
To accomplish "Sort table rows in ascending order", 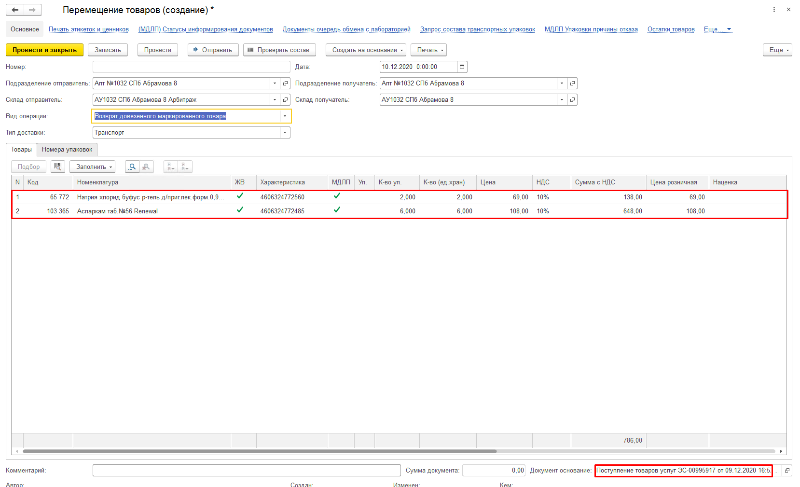I will click(171, 167).
